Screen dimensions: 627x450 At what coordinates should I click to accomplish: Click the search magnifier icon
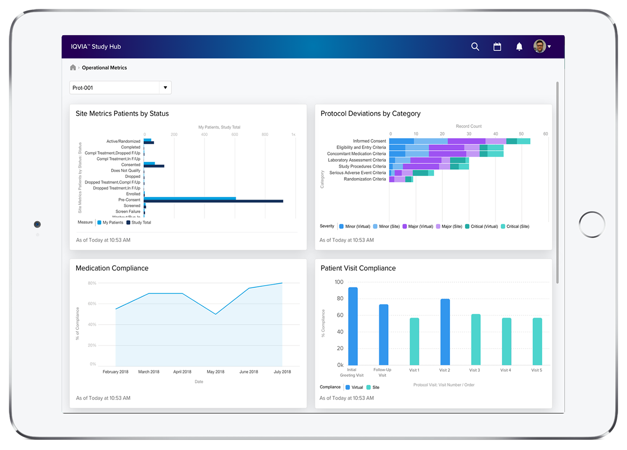[x=475, y=47]
